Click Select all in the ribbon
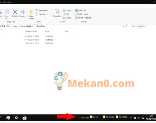 [x=81, y=10]
